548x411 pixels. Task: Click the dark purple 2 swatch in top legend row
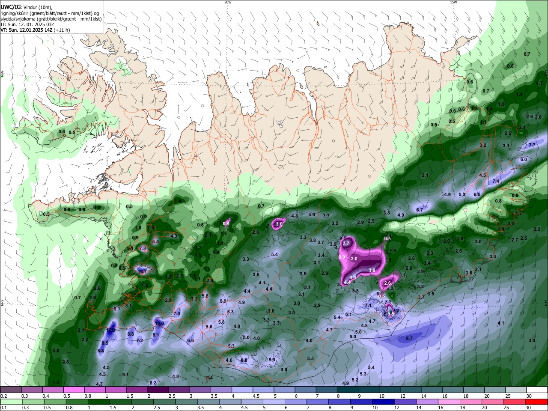coord(158,390)
